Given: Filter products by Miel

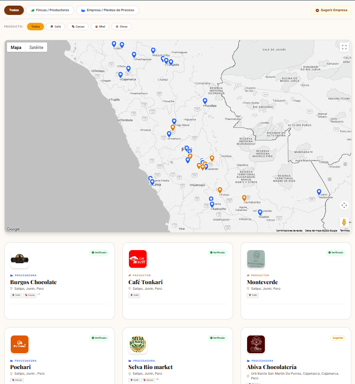Looking at the screenshot, I should coord(100,27).
